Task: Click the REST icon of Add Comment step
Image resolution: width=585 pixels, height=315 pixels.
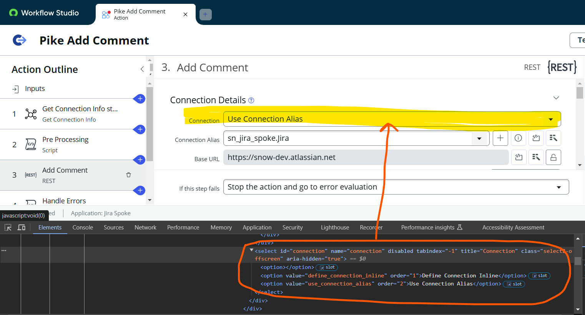Action: pos(31,175)
